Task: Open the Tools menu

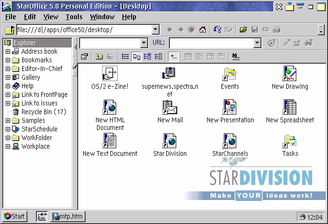Action: 74,17
